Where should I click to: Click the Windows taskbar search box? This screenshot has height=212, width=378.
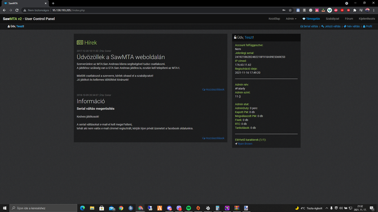(43, 208)
